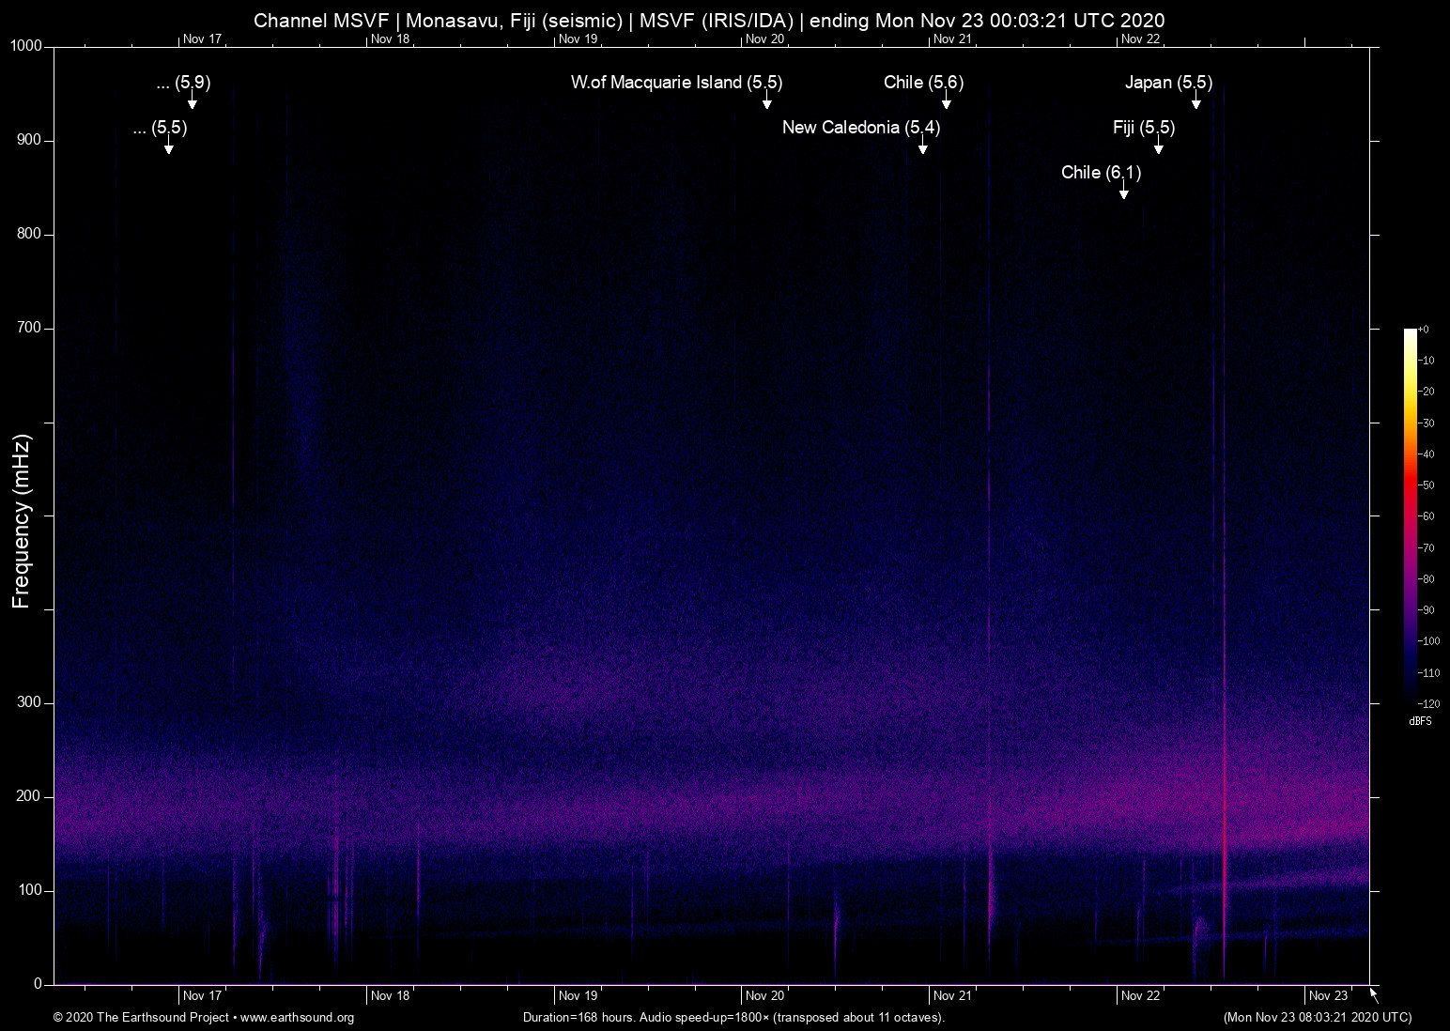
Task: Click the Frequency (mHz) axis title
Action: point(22,521)
